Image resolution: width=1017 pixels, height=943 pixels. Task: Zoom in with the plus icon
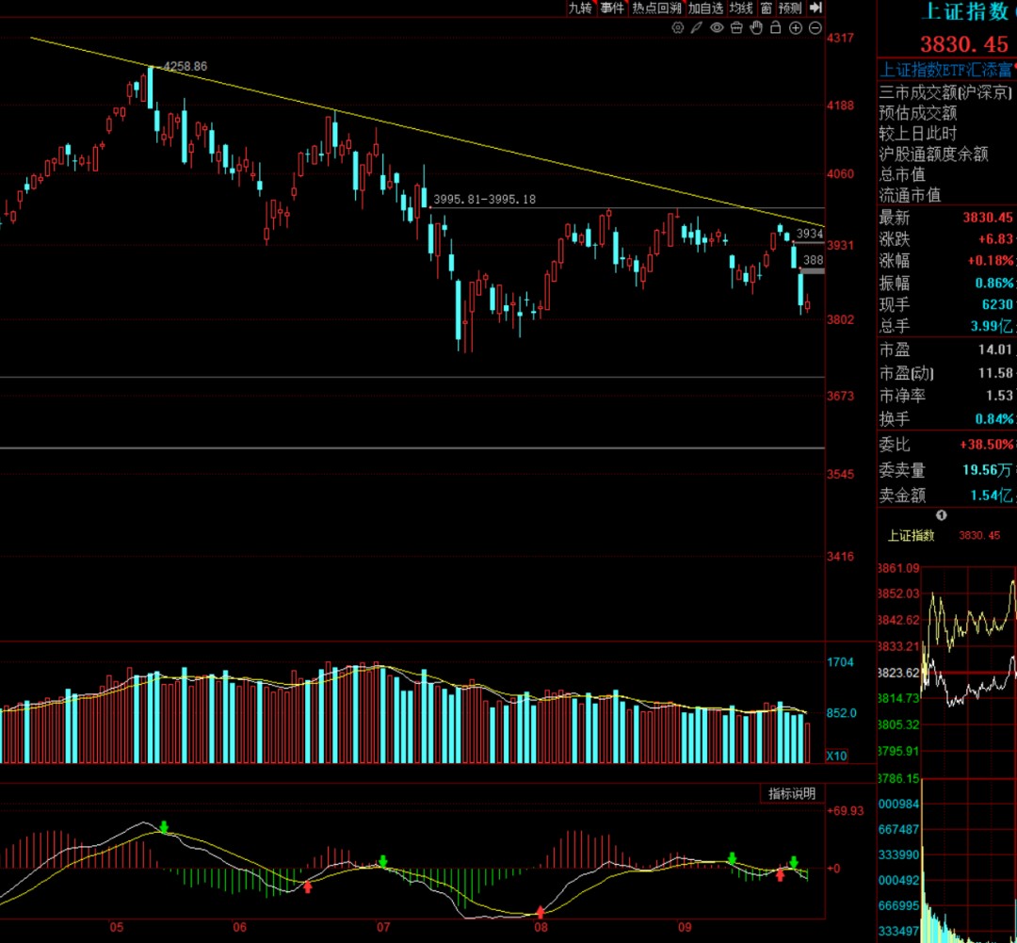[795, 28]
